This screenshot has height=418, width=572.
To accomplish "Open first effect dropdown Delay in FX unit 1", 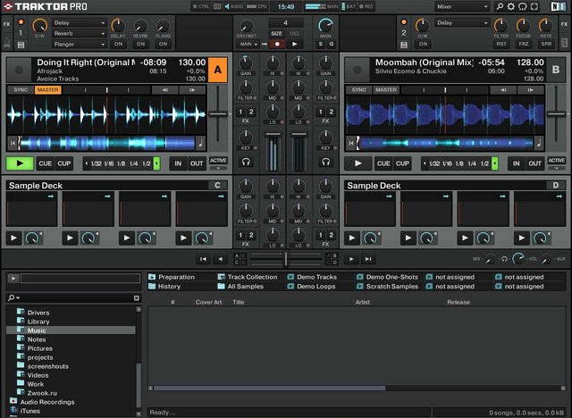I will pyautogui.click(x=80, y=23).
